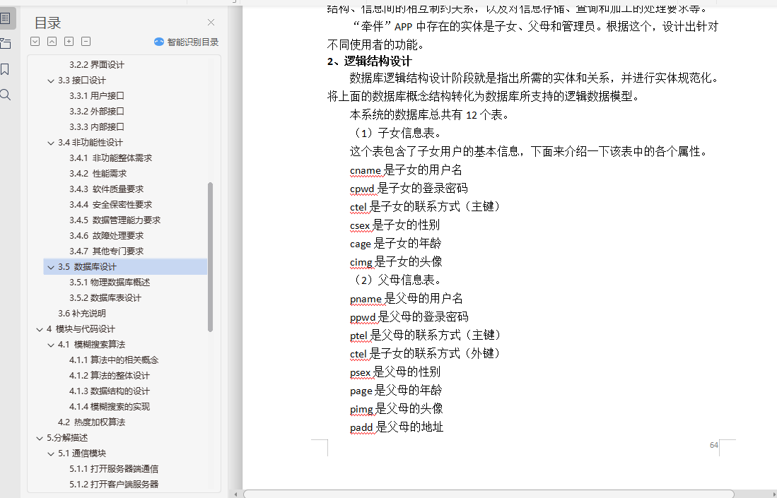Go to 3.5.1 物理数据库概述 heading
Image resolution: width=777 pixels, height=498 pixels.
coord(110,282)
